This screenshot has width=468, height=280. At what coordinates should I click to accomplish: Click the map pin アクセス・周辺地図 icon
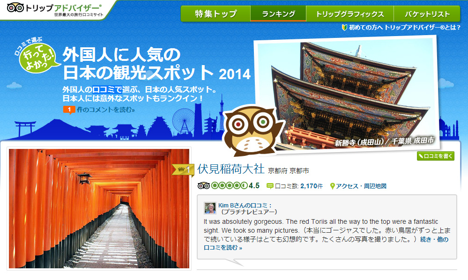[333, 186]
